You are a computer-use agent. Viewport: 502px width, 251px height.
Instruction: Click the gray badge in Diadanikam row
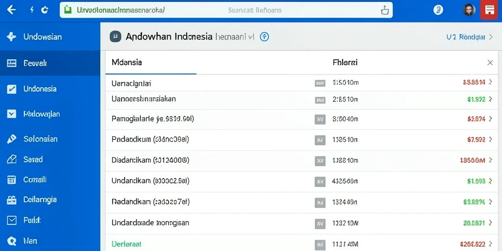(x=320, y=161)
